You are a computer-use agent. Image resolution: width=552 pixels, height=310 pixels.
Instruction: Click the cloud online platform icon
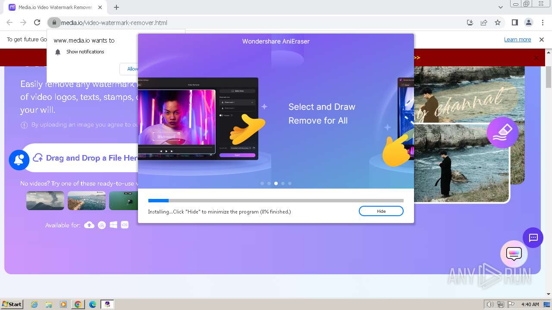tap(89, 225)
